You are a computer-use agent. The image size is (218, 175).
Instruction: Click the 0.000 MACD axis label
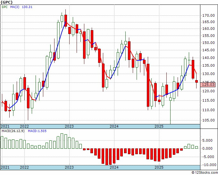[x=207, y=148]
